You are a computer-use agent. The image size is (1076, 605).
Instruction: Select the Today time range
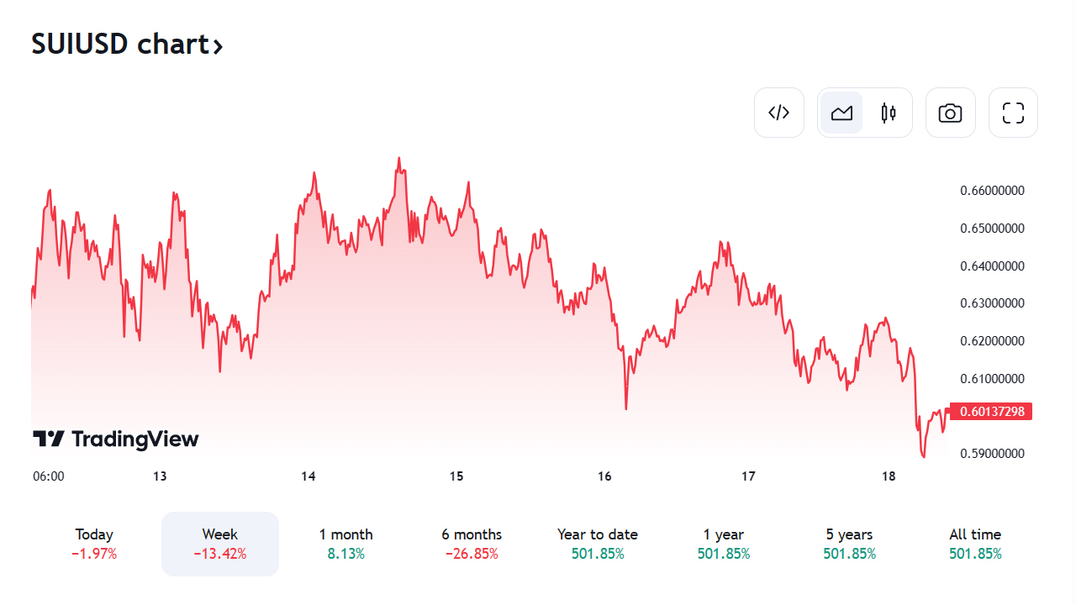pyautogui.click(x=94, y=544)
